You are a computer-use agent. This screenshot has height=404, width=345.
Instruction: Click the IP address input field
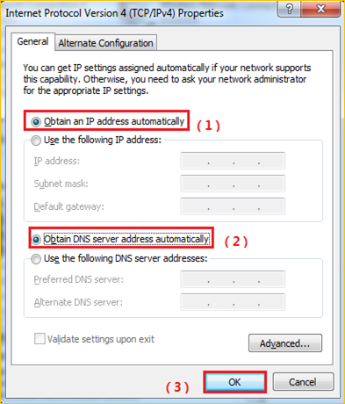[x=233, y=161]
